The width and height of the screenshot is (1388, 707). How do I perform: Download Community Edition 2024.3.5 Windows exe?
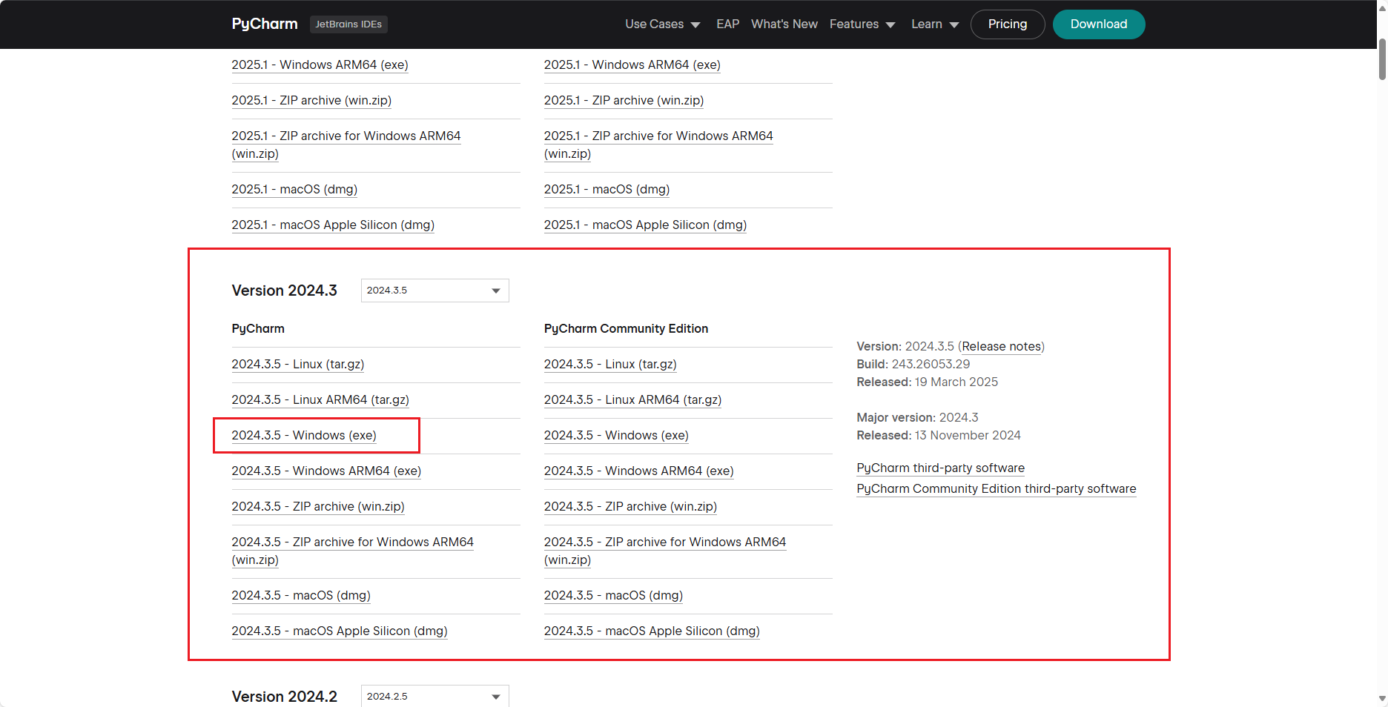[616, 435]
